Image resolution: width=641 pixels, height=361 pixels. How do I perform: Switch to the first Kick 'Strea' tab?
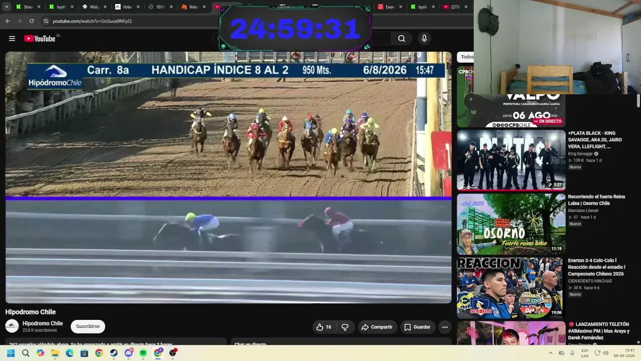[x=28, y=7]
